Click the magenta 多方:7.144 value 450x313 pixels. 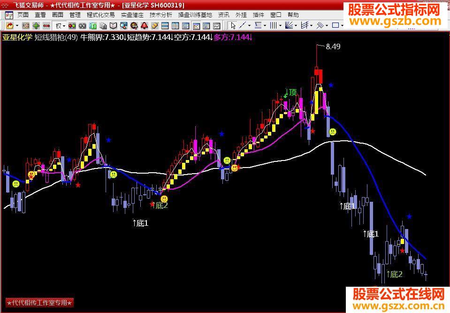(232, 37)
